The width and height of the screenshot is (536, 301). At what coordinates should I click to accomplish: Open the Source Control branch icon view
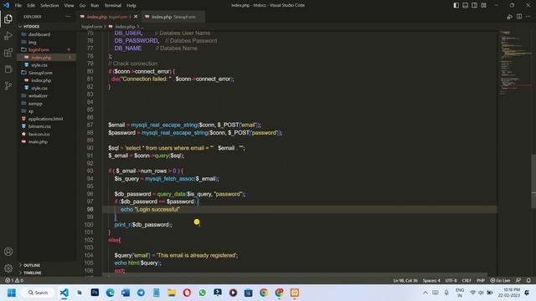click(8, 85)
